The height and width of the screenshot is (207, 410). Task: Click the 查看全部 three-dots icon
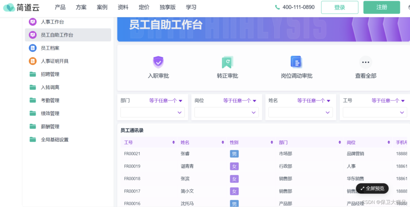(x=366, y=62)
